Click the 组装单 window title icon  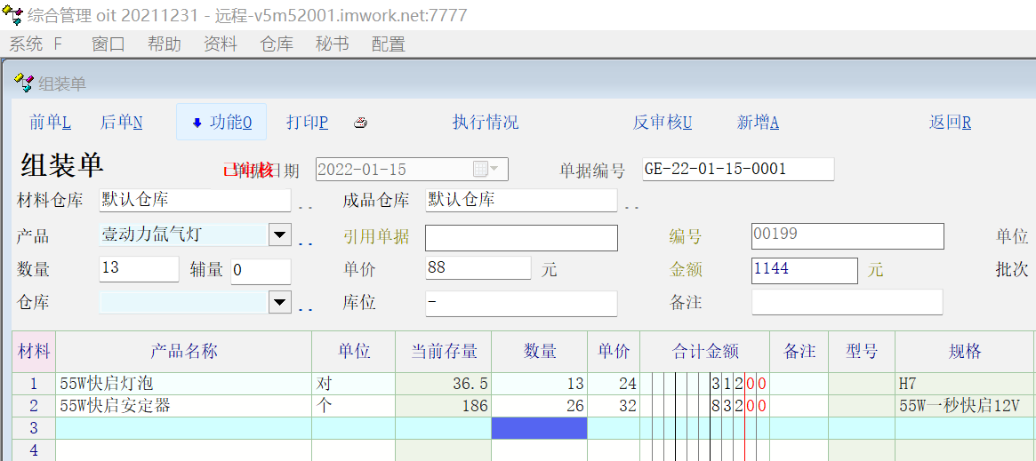point(24,83)
